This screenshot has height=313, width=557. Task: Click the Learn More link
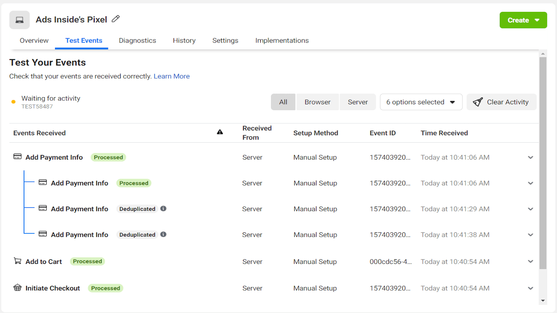coord(172,76)
